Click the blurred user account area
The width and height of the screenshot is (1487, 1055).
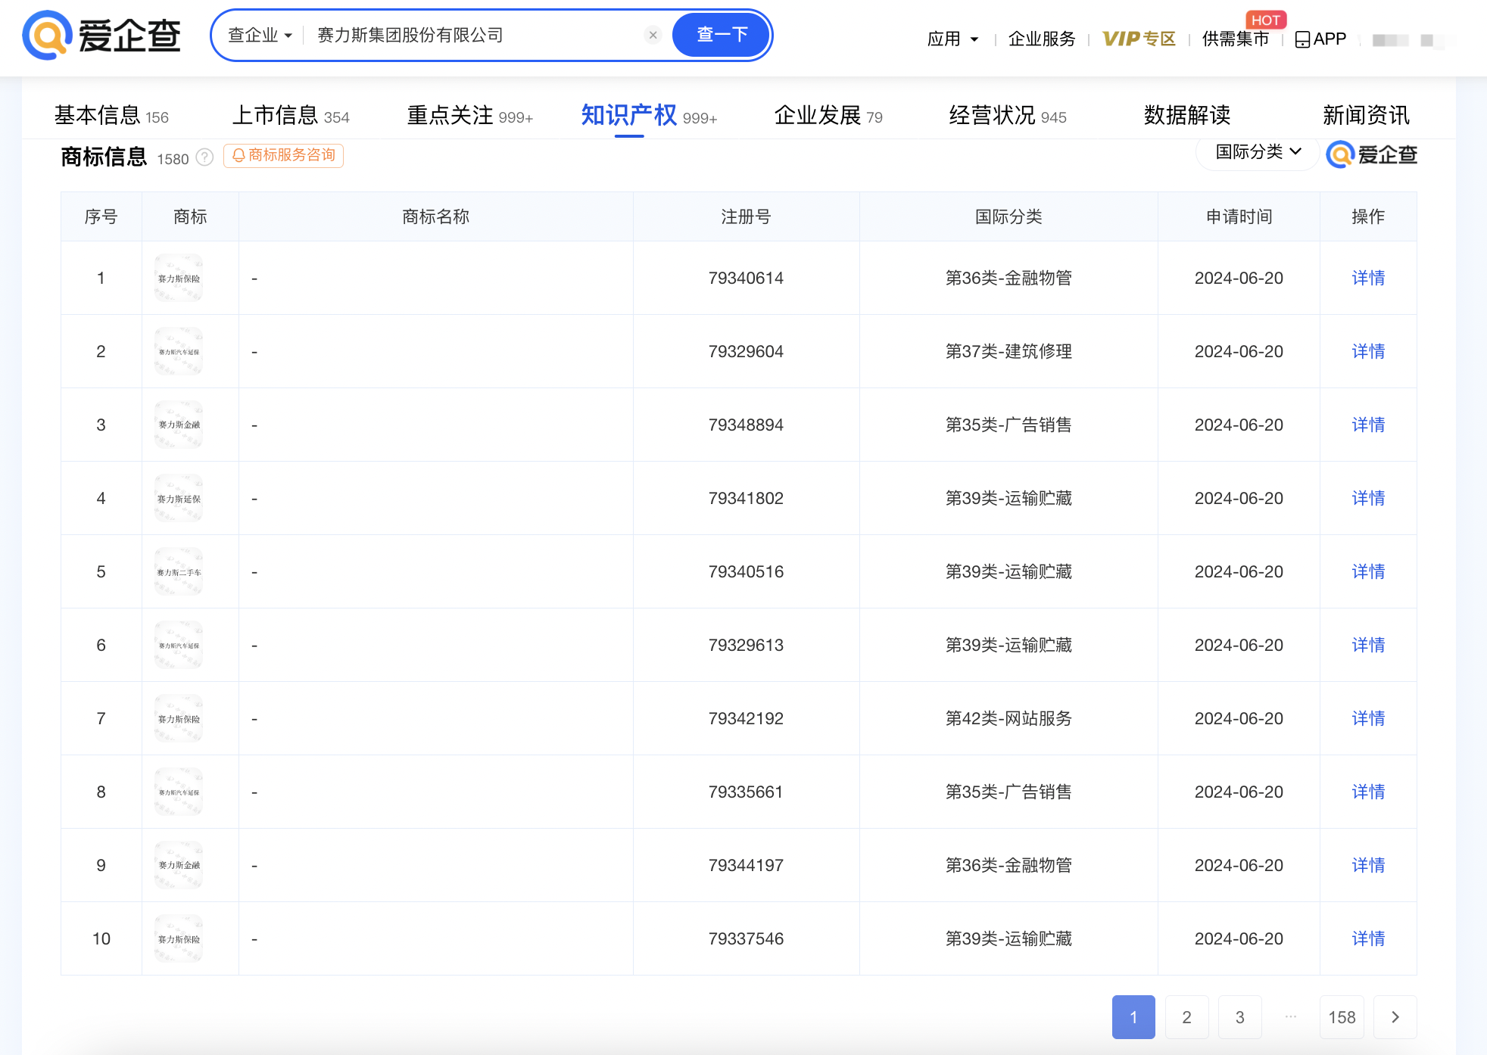1408,40
